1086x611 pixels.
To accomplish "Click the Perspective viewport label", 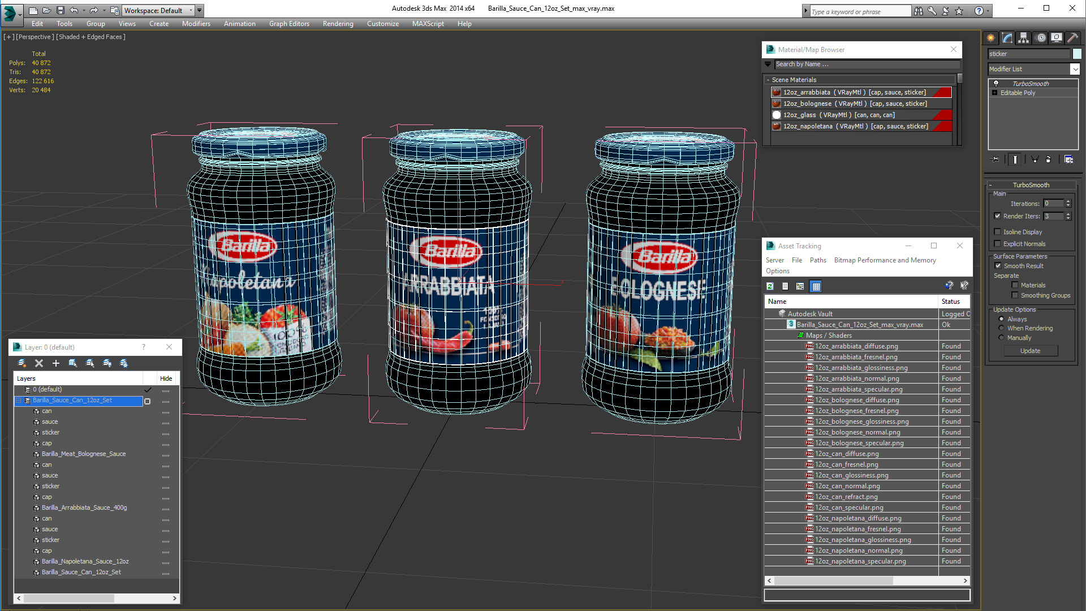I will [x=35, y=37].
